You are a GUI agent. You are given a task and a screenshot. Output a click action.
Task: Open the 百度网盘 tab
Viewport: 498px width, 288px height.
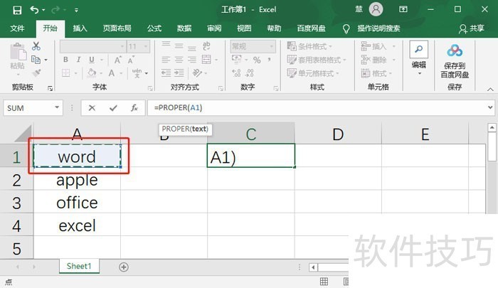pos(311,28)
